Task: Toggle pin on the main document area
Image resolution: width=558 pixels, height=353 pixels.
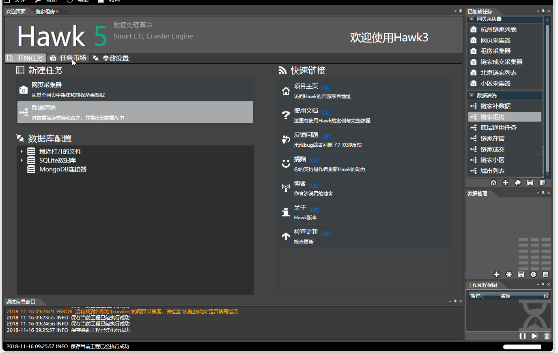Action: pos(461,11)
